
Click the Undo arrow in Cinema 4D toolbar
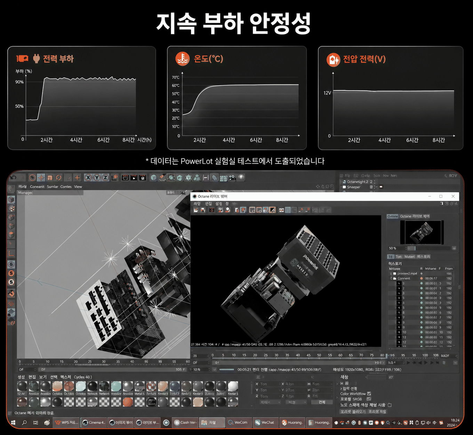click(13, 177)
